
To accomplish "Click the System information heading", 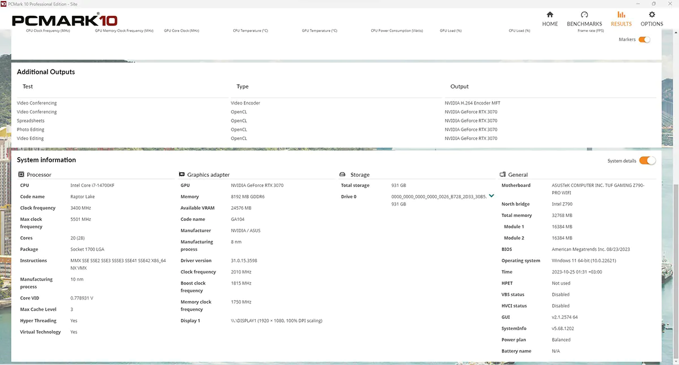I will pyautogui.click(x=46, y=160).
